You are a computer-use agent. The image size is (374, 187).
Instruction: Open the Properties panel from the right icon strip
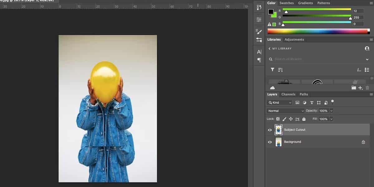(x=259, y=7)
